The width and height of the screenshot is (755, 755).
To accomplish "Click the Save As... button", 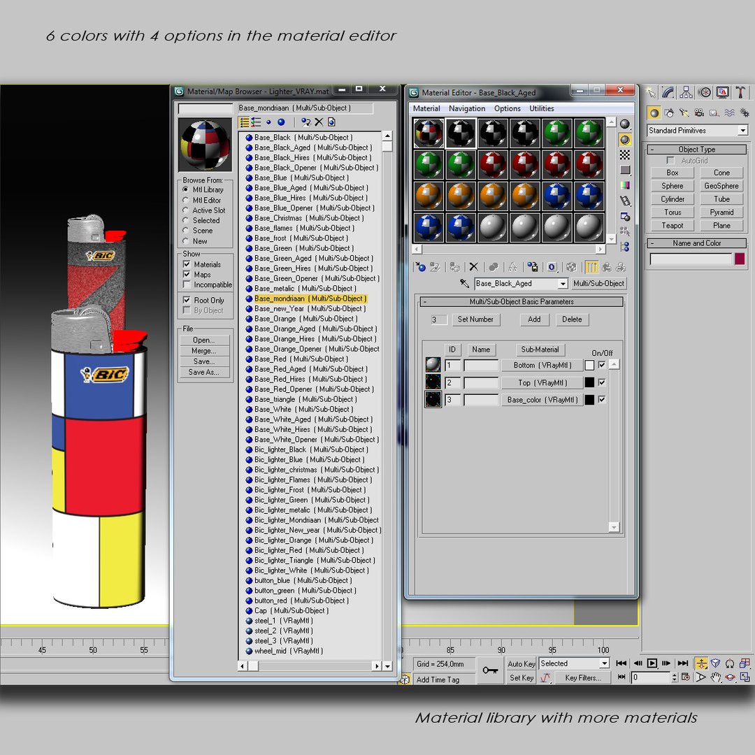I will tap(203, 372).
